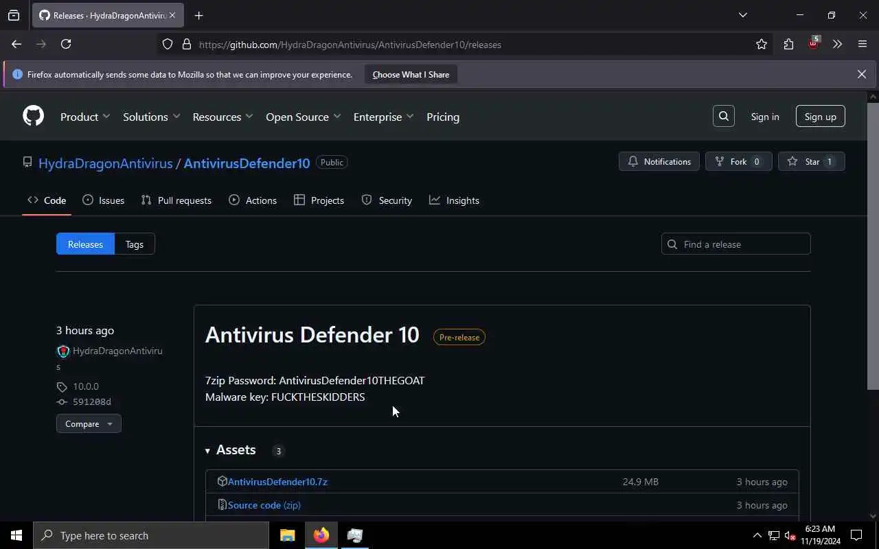Click the site security padlock icon
Image resolution: width=879 pixels, height=549 pixels.
click(186, 44)
